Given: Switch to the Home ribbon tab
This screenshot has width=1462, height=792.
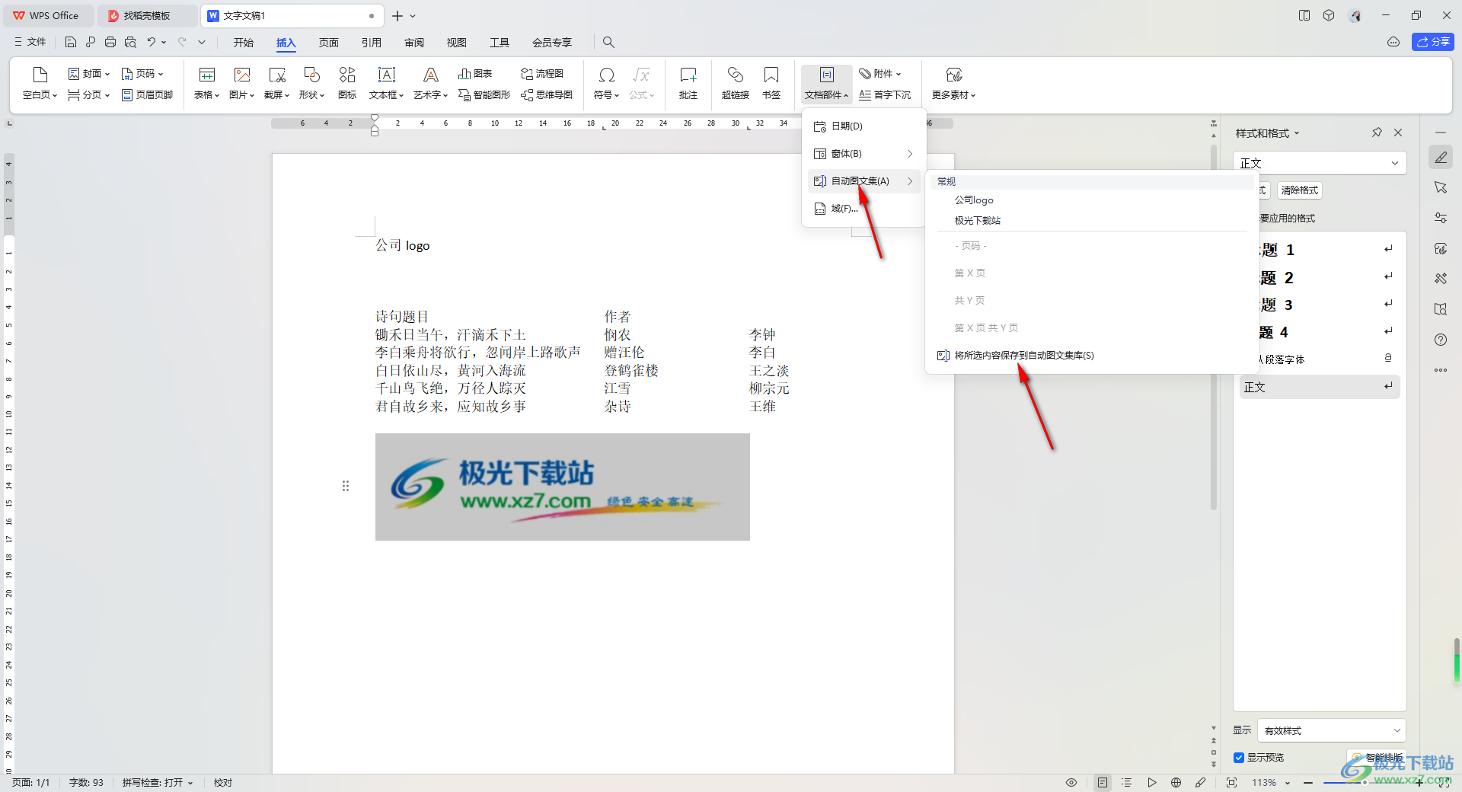Looking at the screenshot, I should [x=244, y=43].
